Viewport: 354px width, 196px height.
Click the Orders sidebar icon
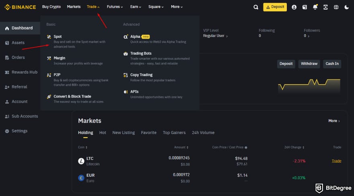(x=7, y=58)
